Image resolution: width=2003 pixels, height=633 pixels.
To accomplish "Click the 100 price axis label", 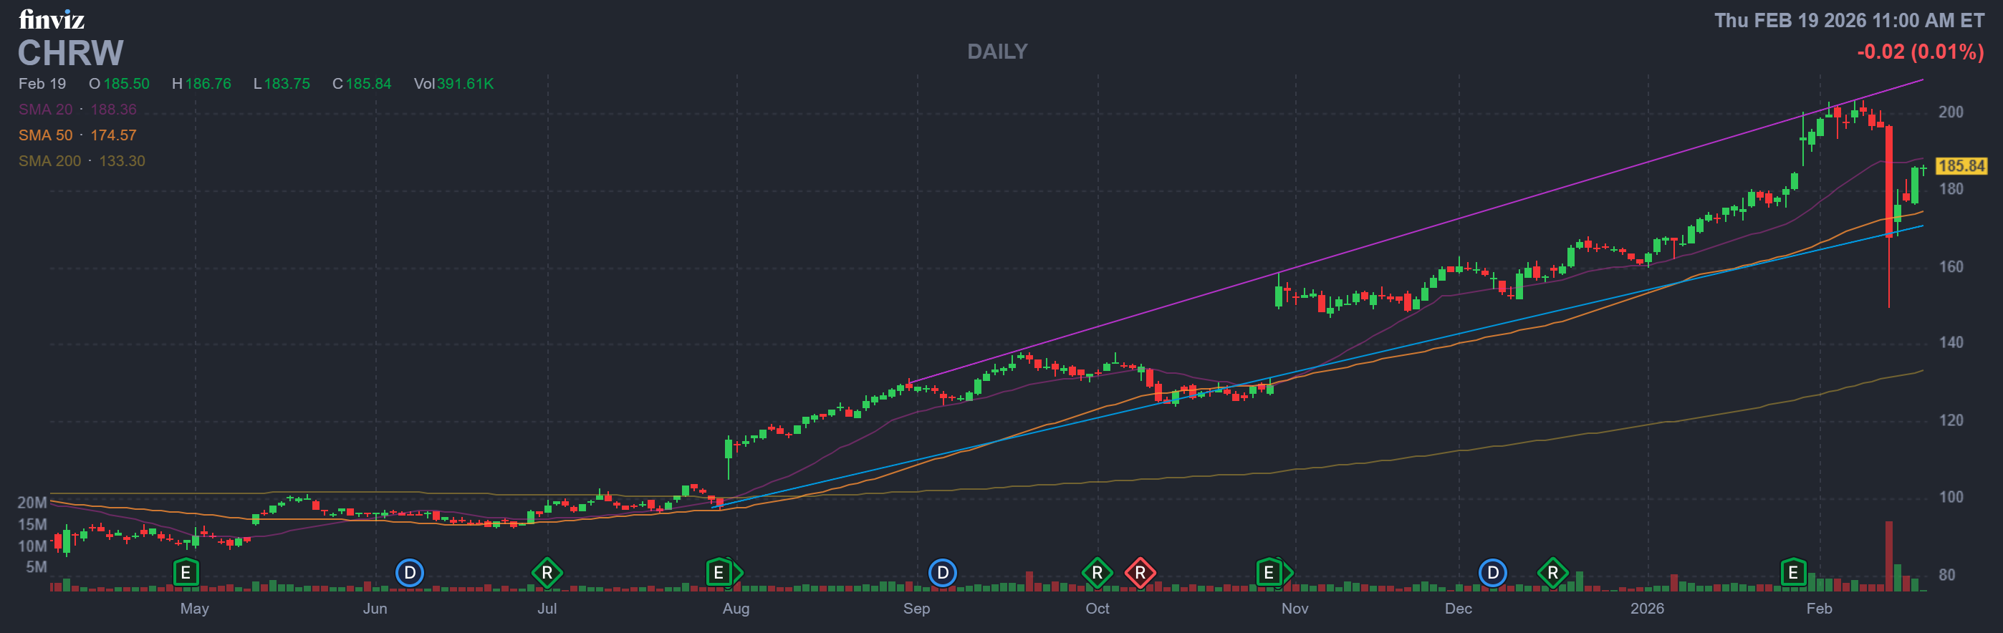I will [1951, 497].
